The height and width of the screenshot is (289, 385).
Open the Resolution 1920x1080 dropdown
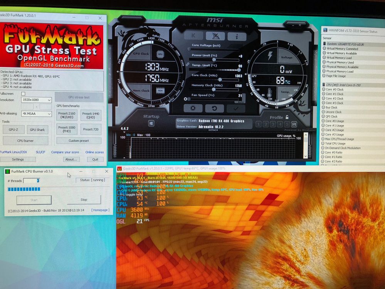36,100
